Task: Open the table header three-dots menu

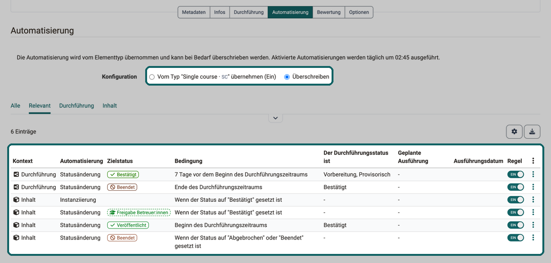Action: pyautogui.click(x=533, y=161)
